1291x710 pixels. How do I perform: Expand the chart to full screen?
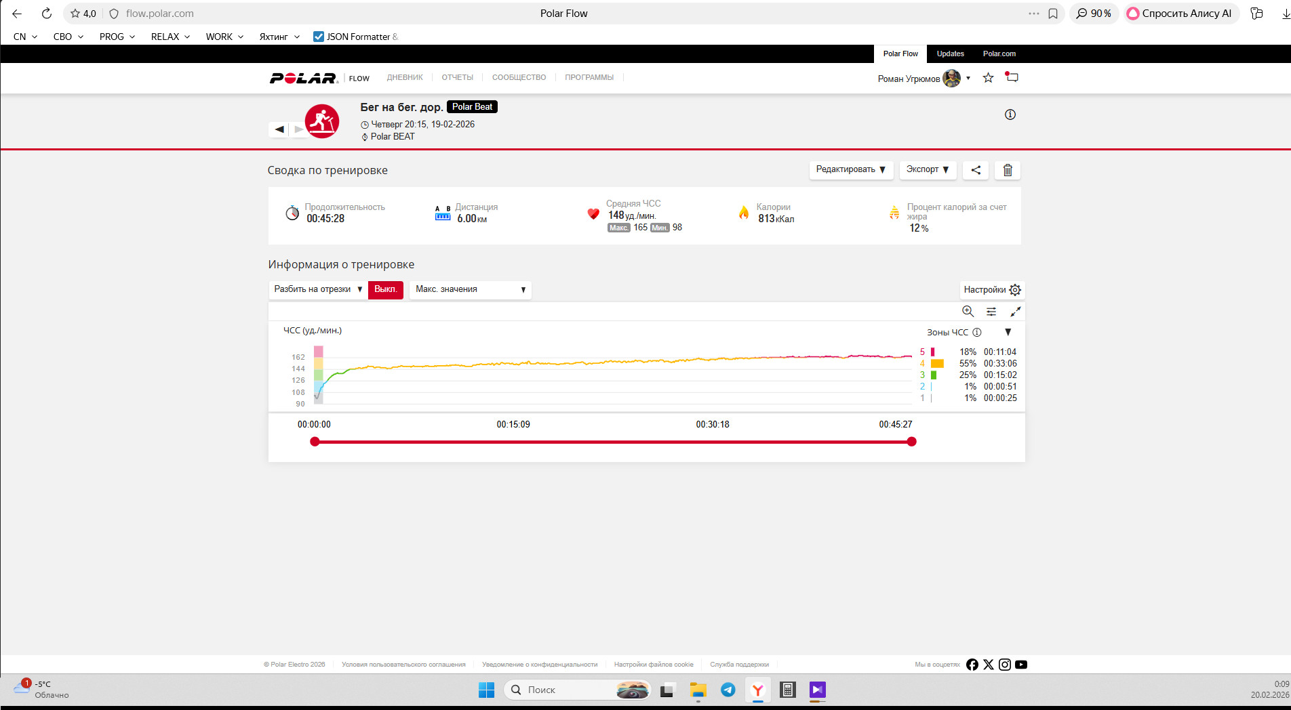[1015, 312]
